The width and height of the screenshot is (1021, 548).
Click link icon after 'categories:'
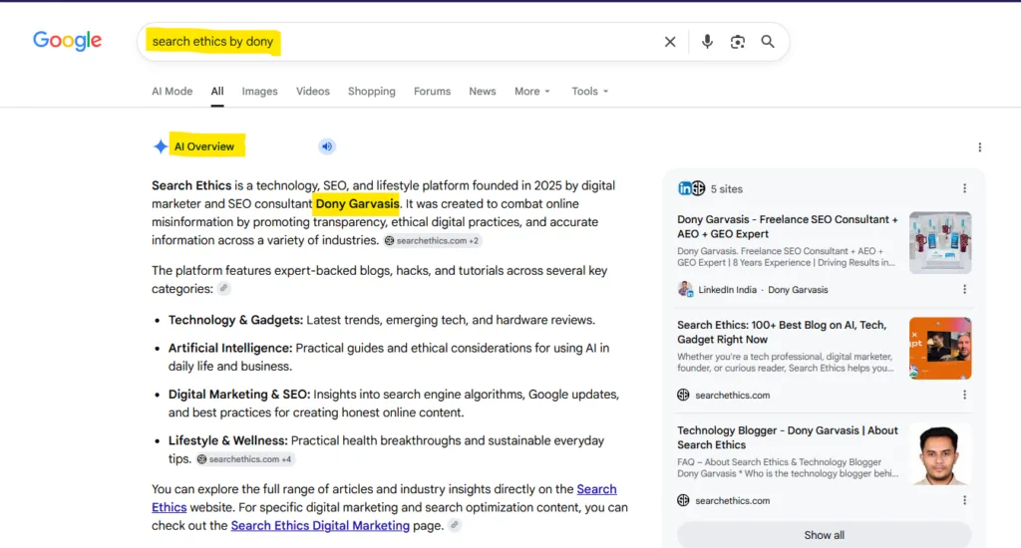pos(223,288)
